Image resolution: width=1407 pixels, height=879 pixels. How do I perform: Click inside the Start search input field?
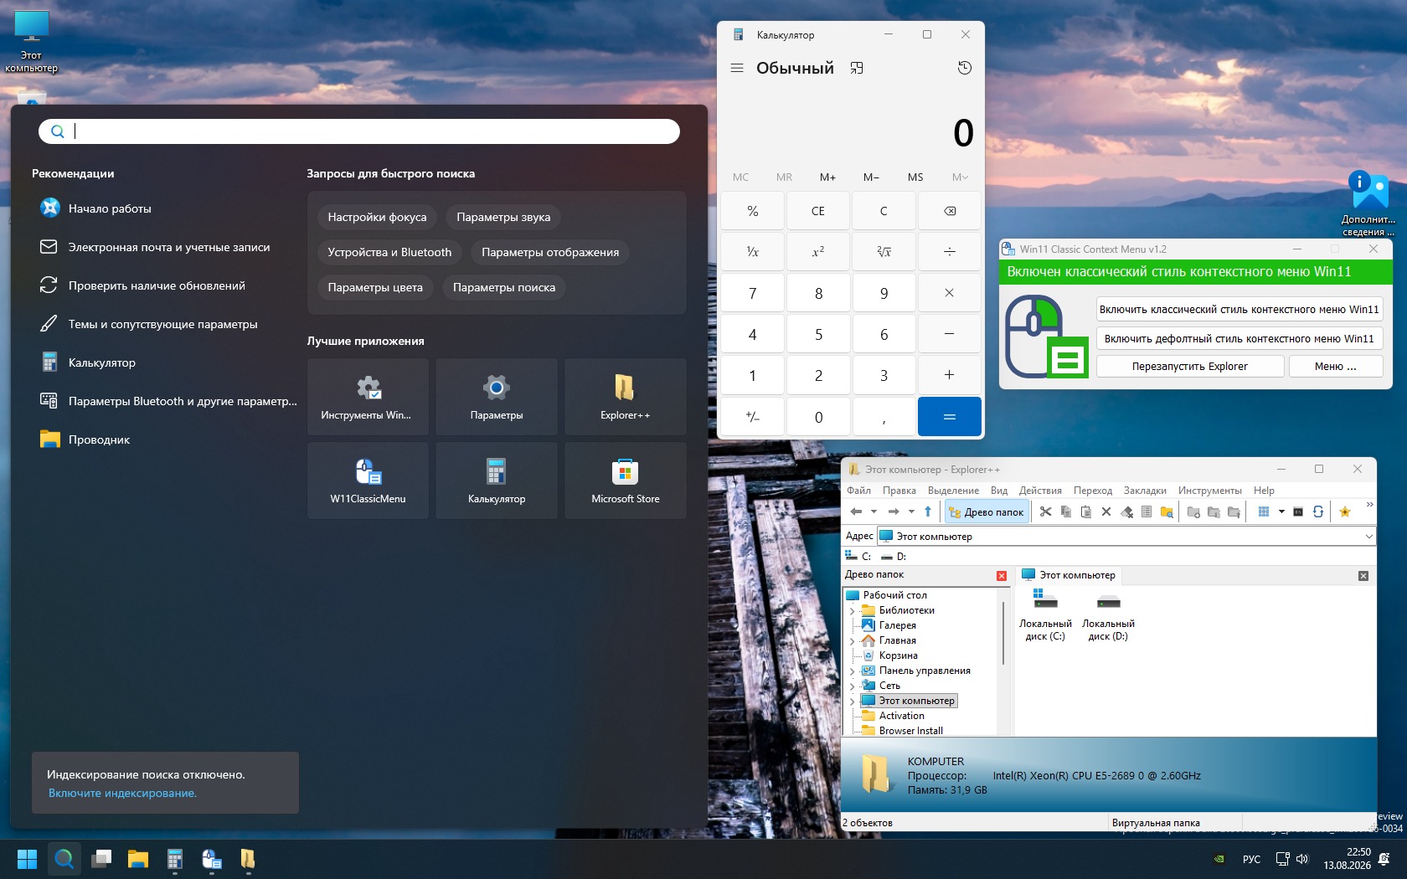coord(359,131)
